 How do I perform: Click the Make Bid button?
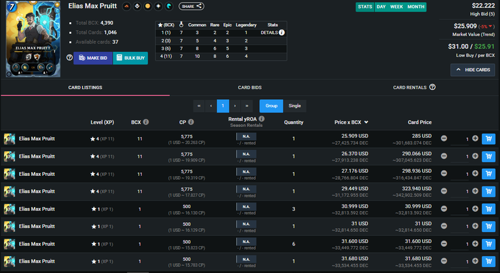click(x=93, y=58)
